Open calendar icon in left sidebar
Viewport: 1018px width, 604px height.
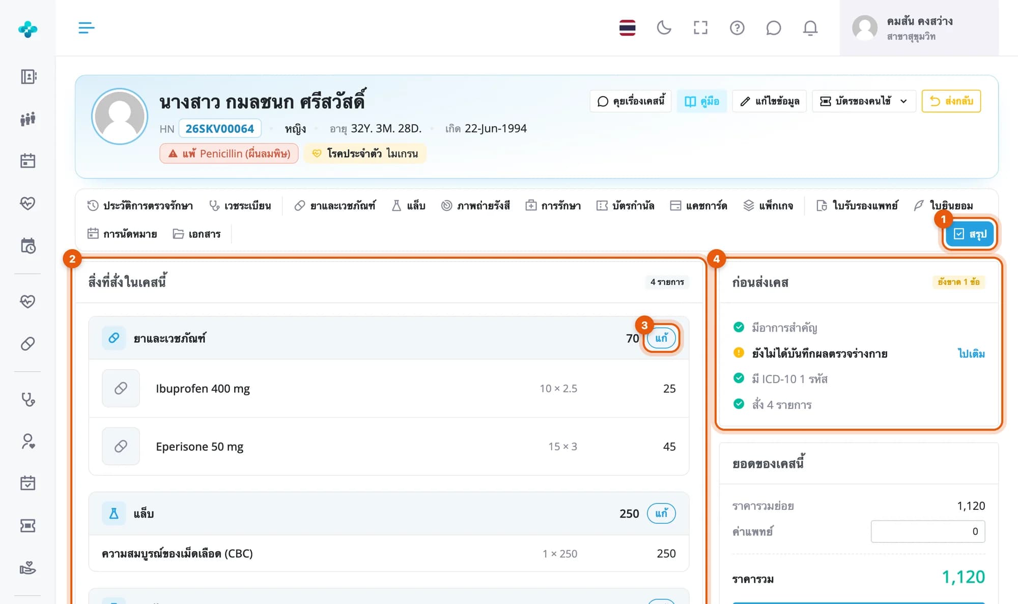point(27,161)
